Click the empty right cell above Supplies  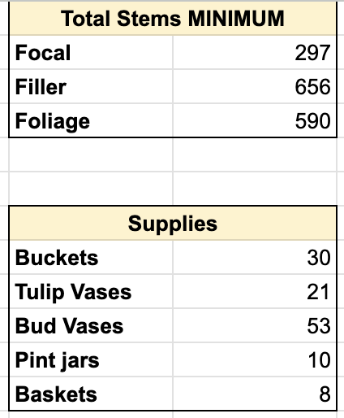[255, 189]
